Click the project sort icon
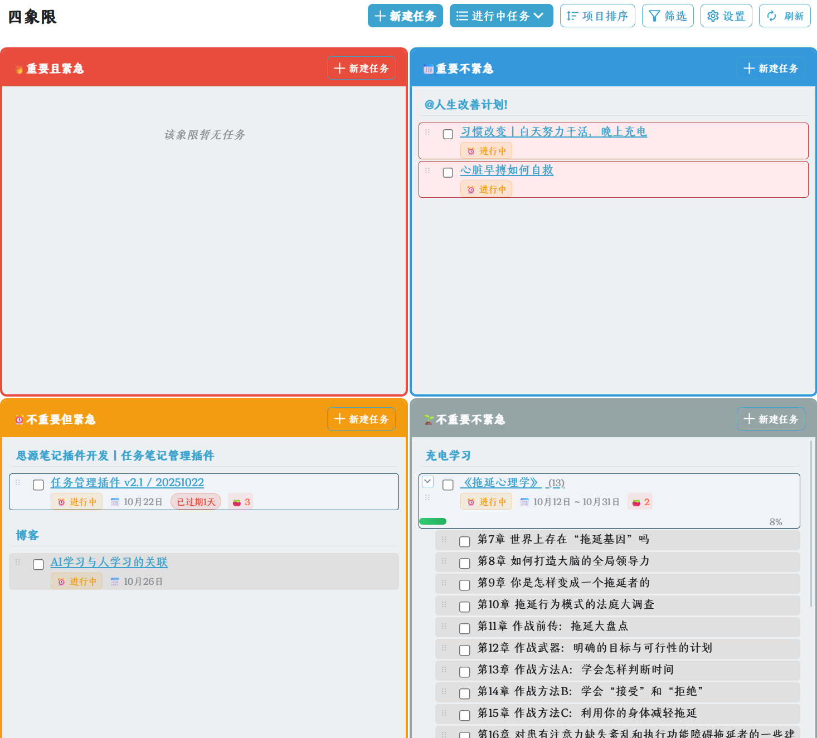 (572, 16)
